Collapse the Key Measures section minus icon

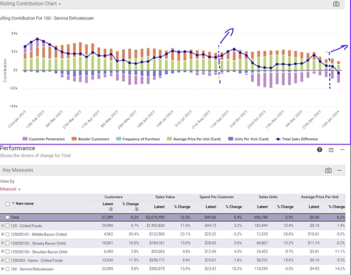tap(340, 171)
